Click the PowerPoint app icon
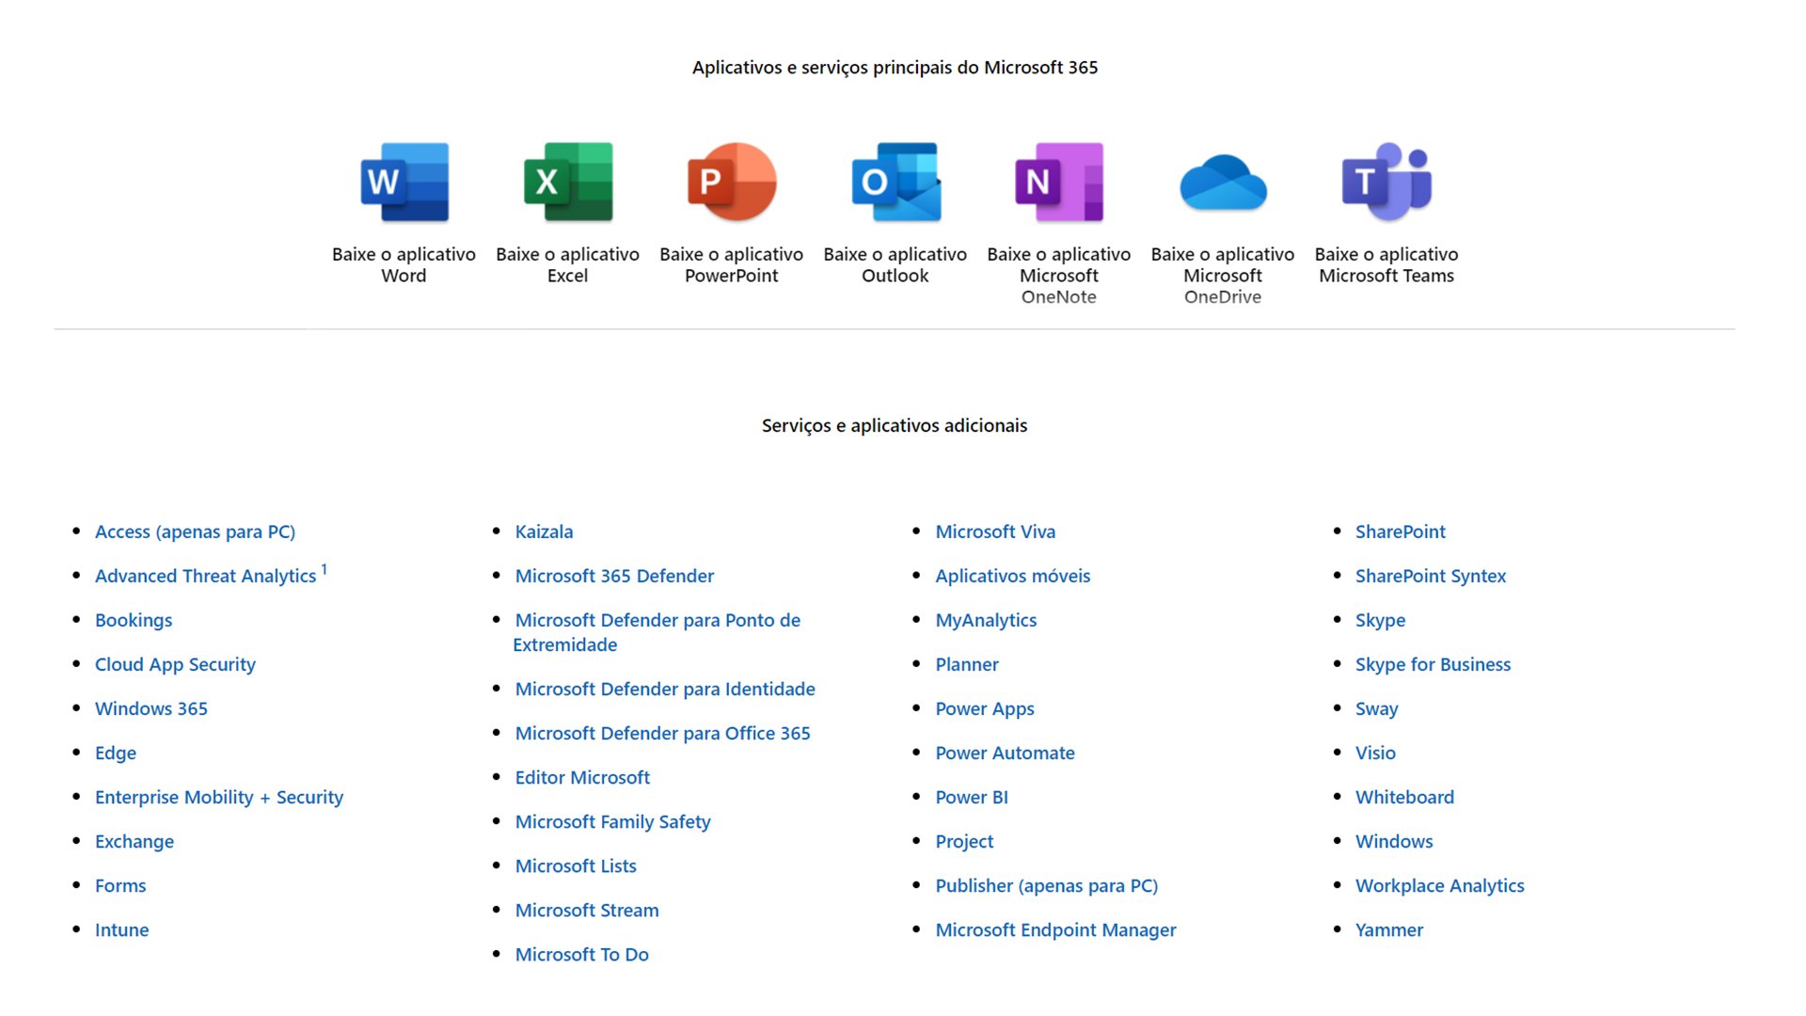This screenshot has width=1806, height=1016. (732, 183)
